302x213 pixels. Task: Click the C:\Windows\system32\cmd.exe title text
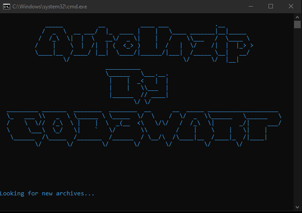(50, 7)
